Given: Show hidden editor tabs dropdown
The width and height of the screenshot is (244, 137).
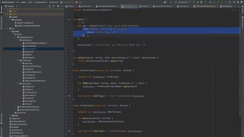Looking at the screenshot, I should (235, 6).
